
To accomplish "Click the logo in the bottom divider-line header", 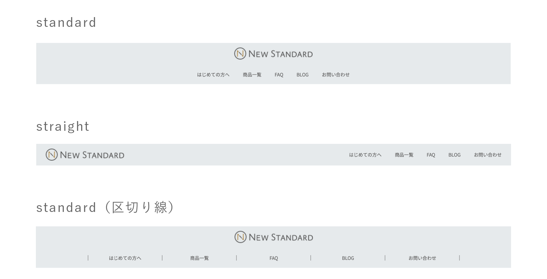I will pyautogui.click(x=274, y=237).
